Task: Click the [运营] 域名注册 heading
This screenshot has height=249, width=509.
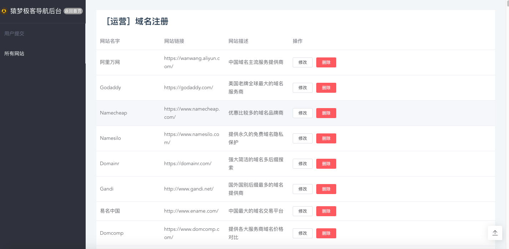Action: tap(137, 21)
